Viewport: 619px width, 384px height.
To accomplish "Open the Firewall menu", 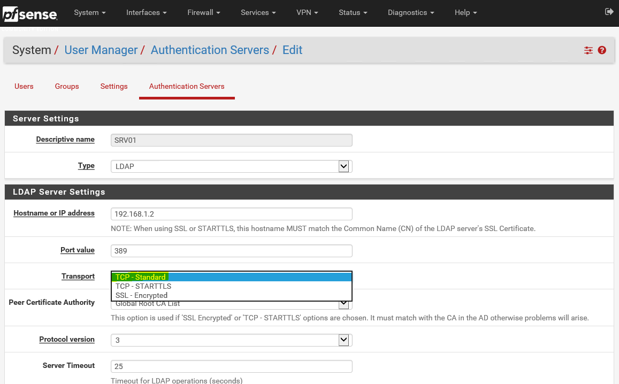I will (x=204, y=12).
